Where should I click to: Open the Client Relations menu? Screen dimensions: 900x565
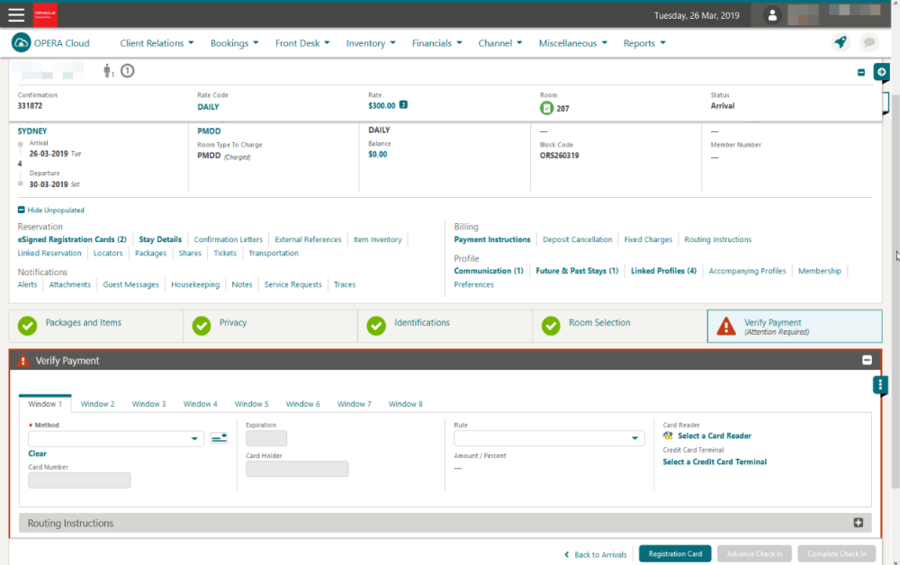pos(157,43)
